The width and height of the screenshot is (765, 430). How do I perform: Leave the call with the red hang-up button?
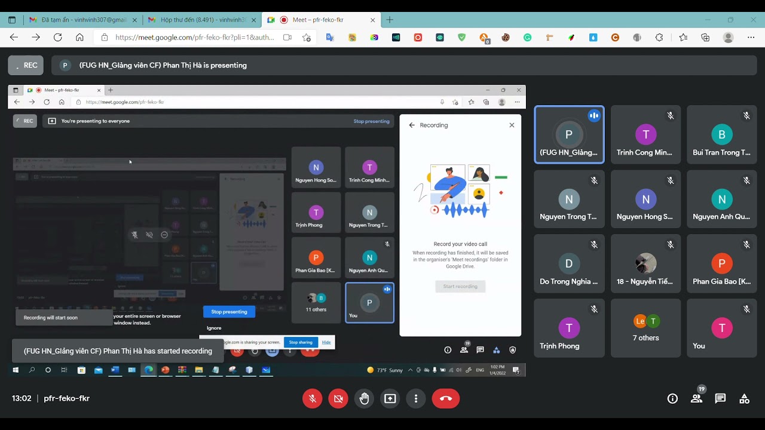point(446,398)
